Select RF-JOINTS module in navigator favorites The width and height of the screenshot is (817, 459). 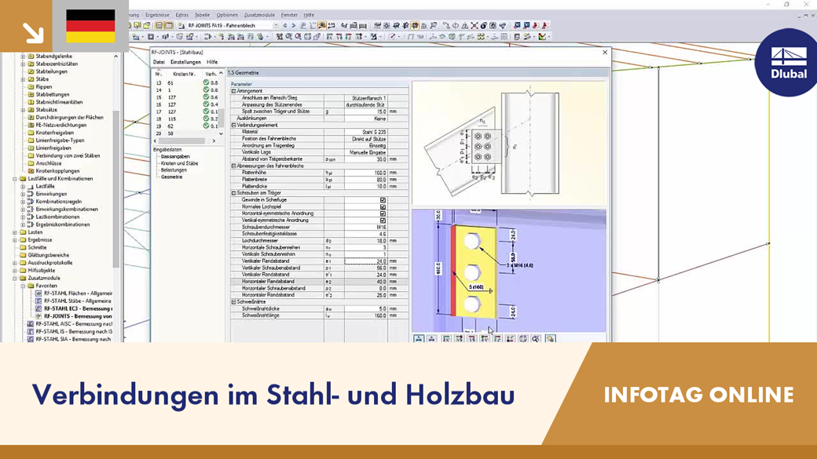coord(78,316)
